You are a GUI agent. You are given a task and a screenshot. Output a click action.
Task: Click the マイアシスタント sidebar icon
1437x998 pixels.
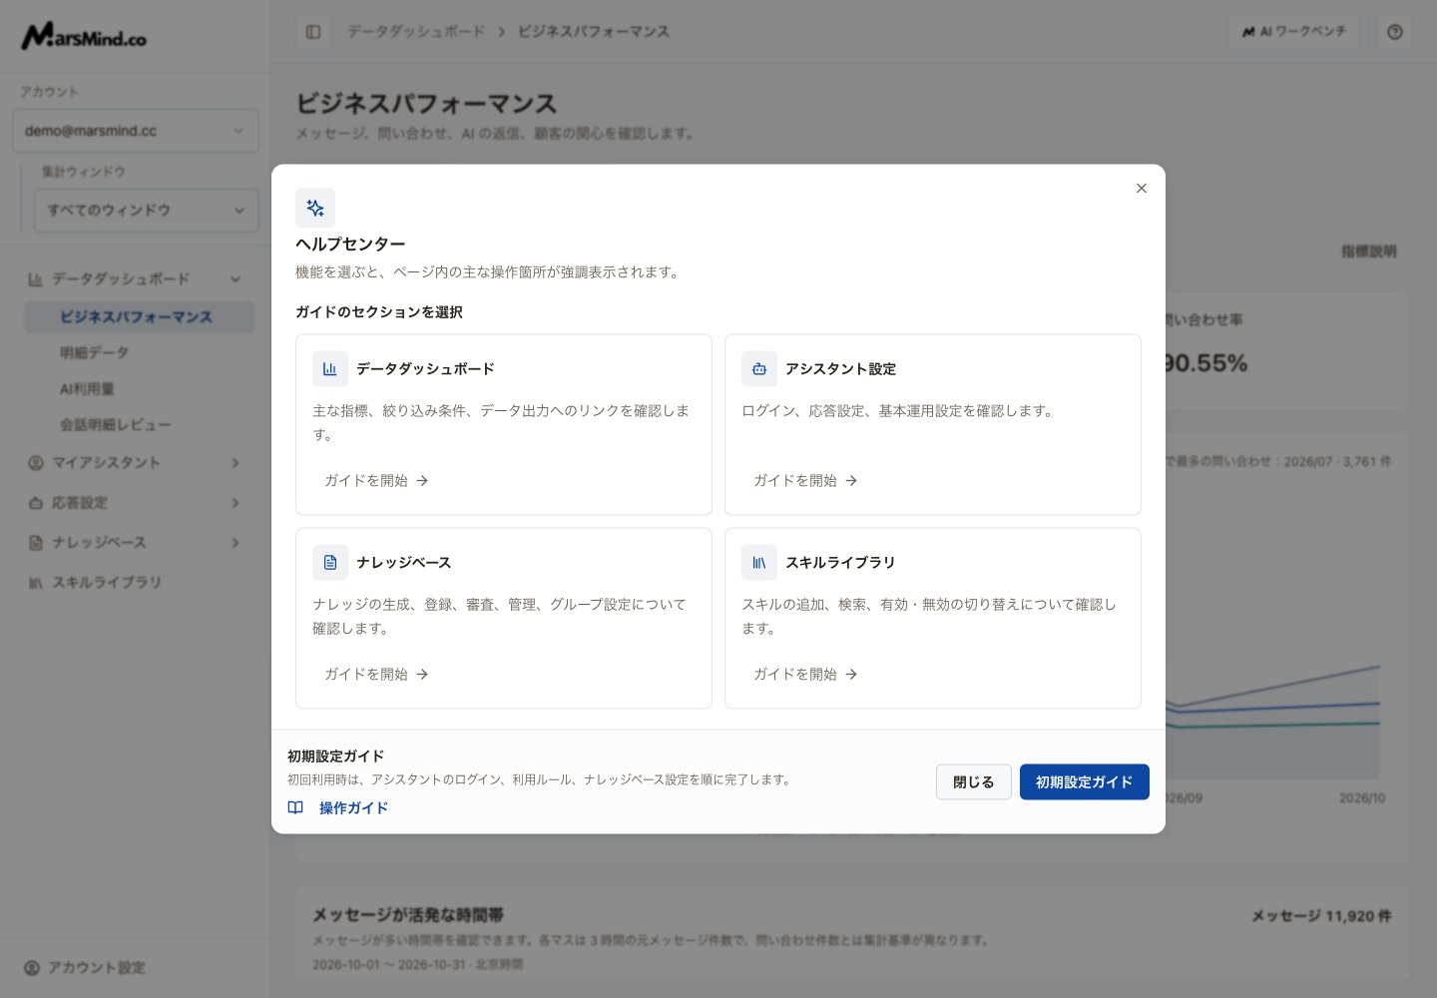pyautogui.click(x=36, y=463)
